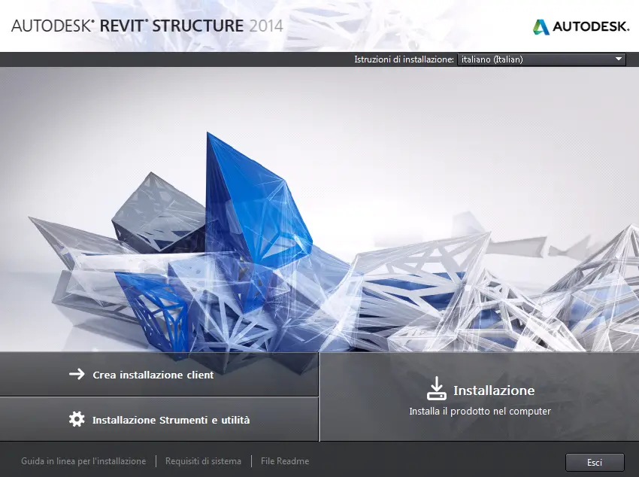Click the Autodesk Revit Structure 2014 title
Screen dimensions: 639x477
[x=147, y=26]
